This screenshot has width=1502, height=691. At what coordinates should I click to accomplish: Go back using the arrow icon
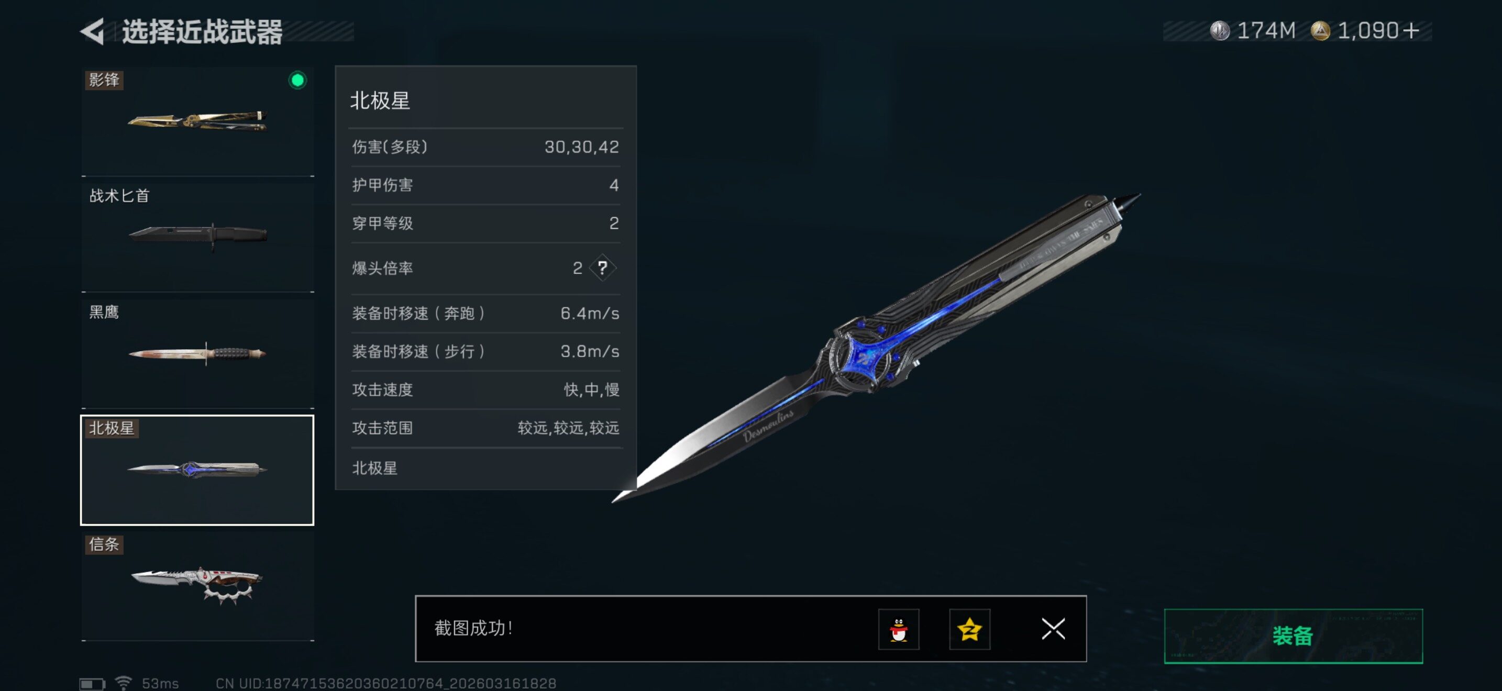pos(92,31)
